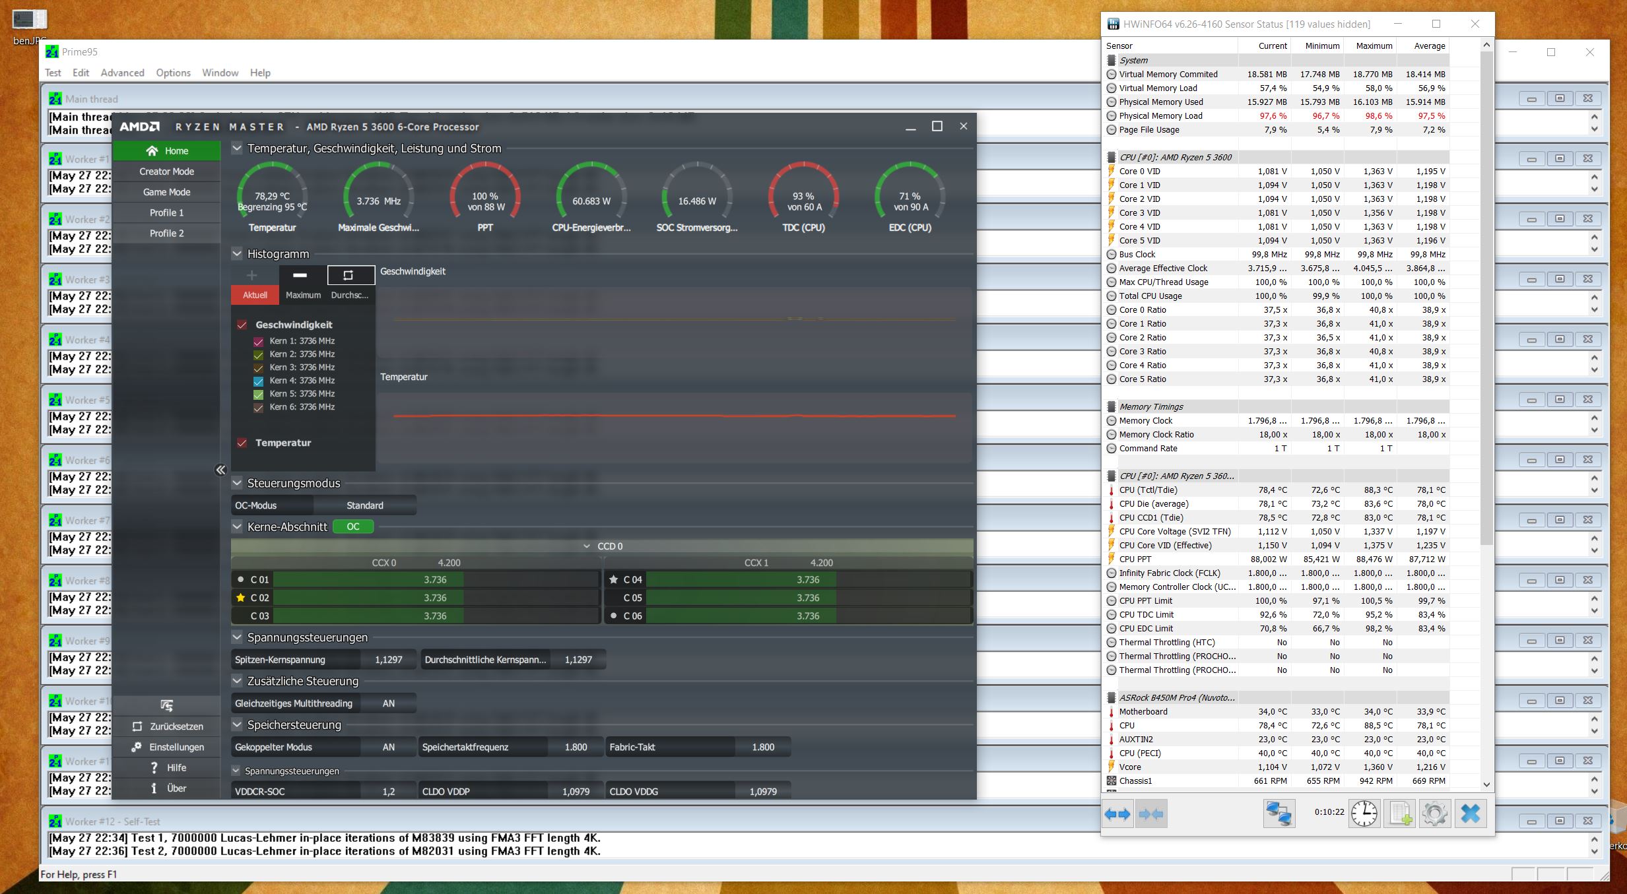Click the histogram plus add icon
The height and width of the screenshot is (894, 1627).
[251, 275]
